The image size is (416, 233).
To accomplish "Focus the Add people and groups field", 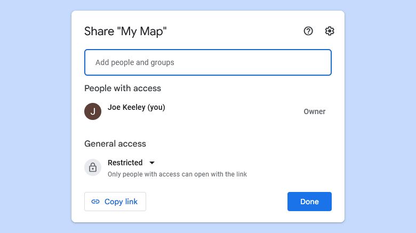I will pos(208,62).
